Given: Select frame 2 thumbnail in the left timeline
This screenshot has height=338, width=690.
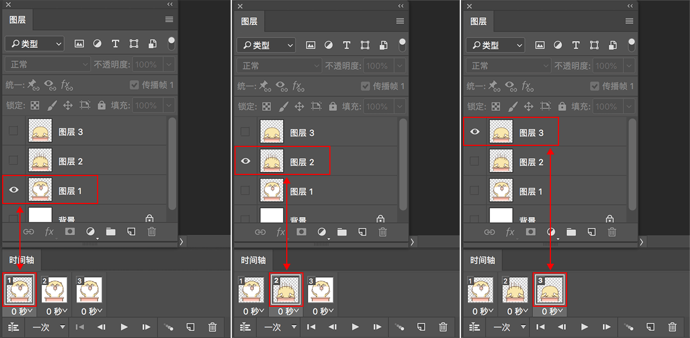Looking at the screenshot, I should pyautogui.click(x=54, y=290).
